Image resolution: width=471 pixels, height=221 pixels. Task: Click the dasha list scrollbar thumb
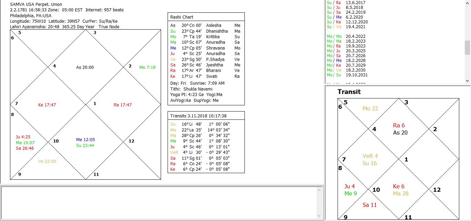(x=468, y=48)
